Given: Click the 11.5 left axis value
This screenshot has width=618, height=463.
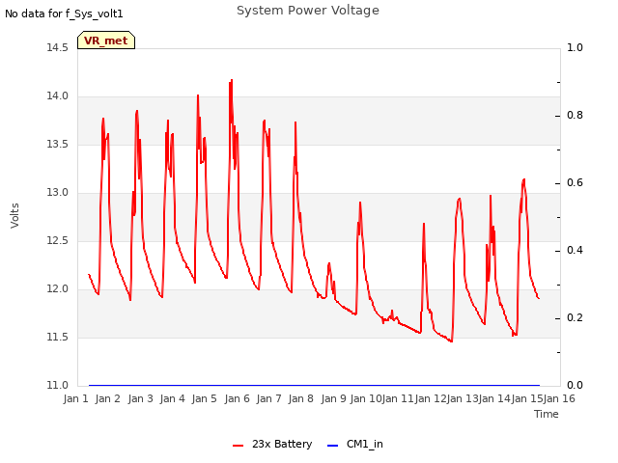Looking at the screenshot, I should click(57, 337).
